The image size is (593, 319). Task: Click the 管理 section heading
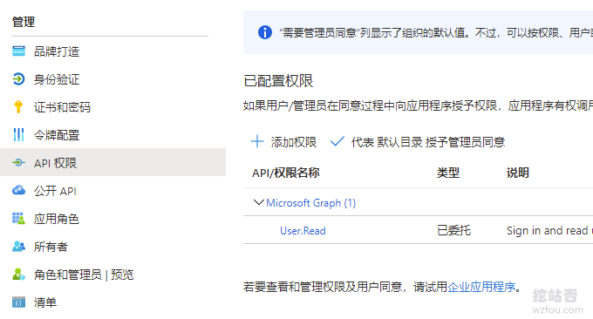coord(24,22)
